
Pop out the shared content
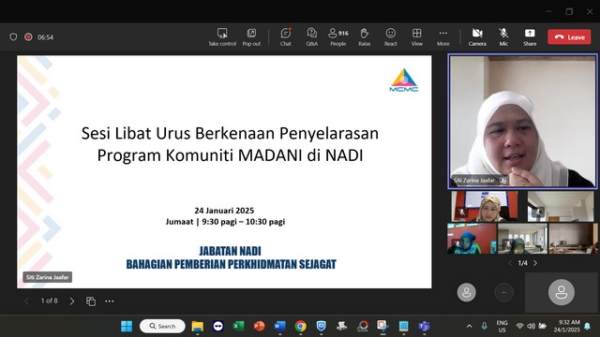click(251, 37)
